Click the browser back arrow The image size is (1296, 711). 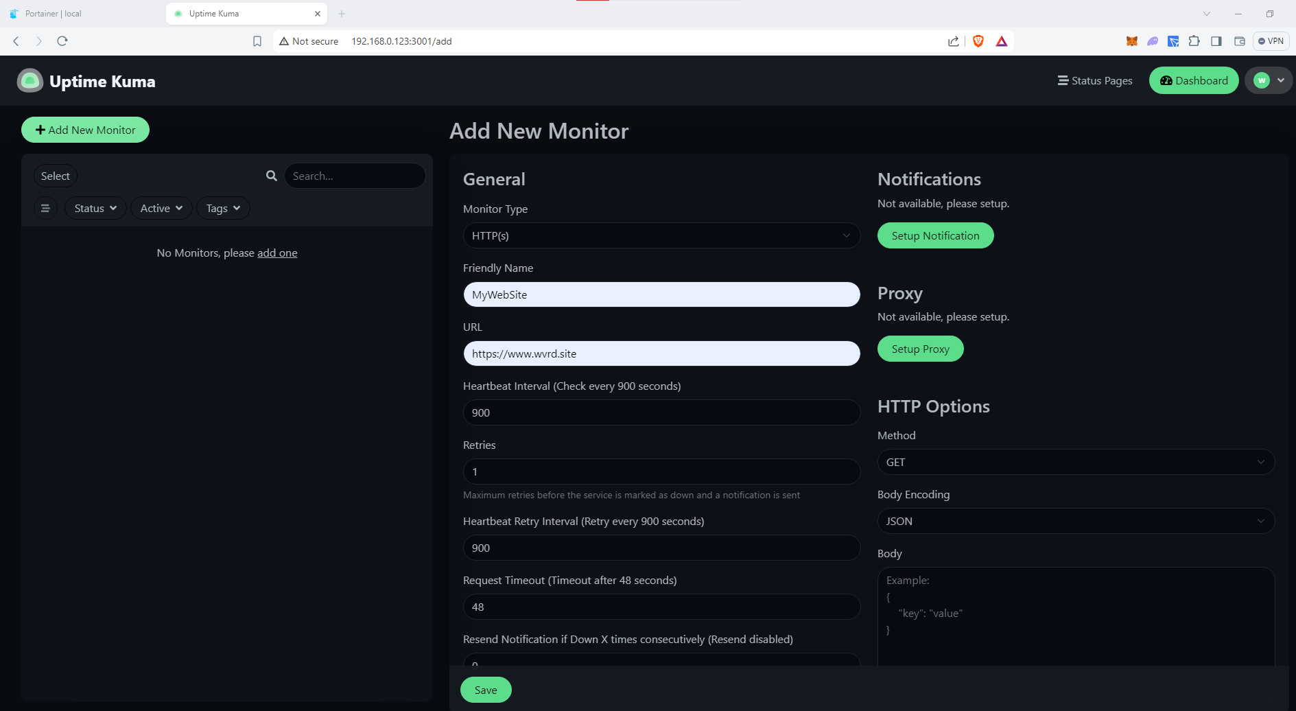16,41
